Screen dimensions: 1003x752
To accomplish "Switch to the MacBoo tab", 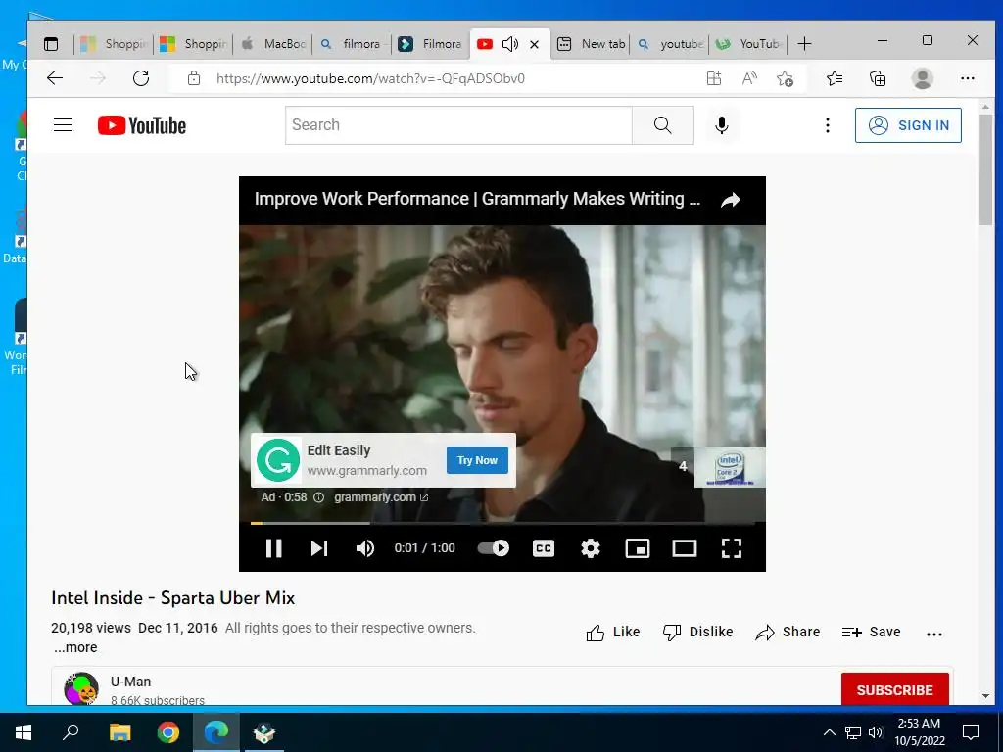I will coord(273,43).
